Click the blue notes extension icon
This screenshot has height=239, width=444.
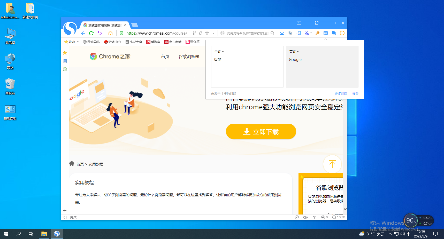coord(334,33)
